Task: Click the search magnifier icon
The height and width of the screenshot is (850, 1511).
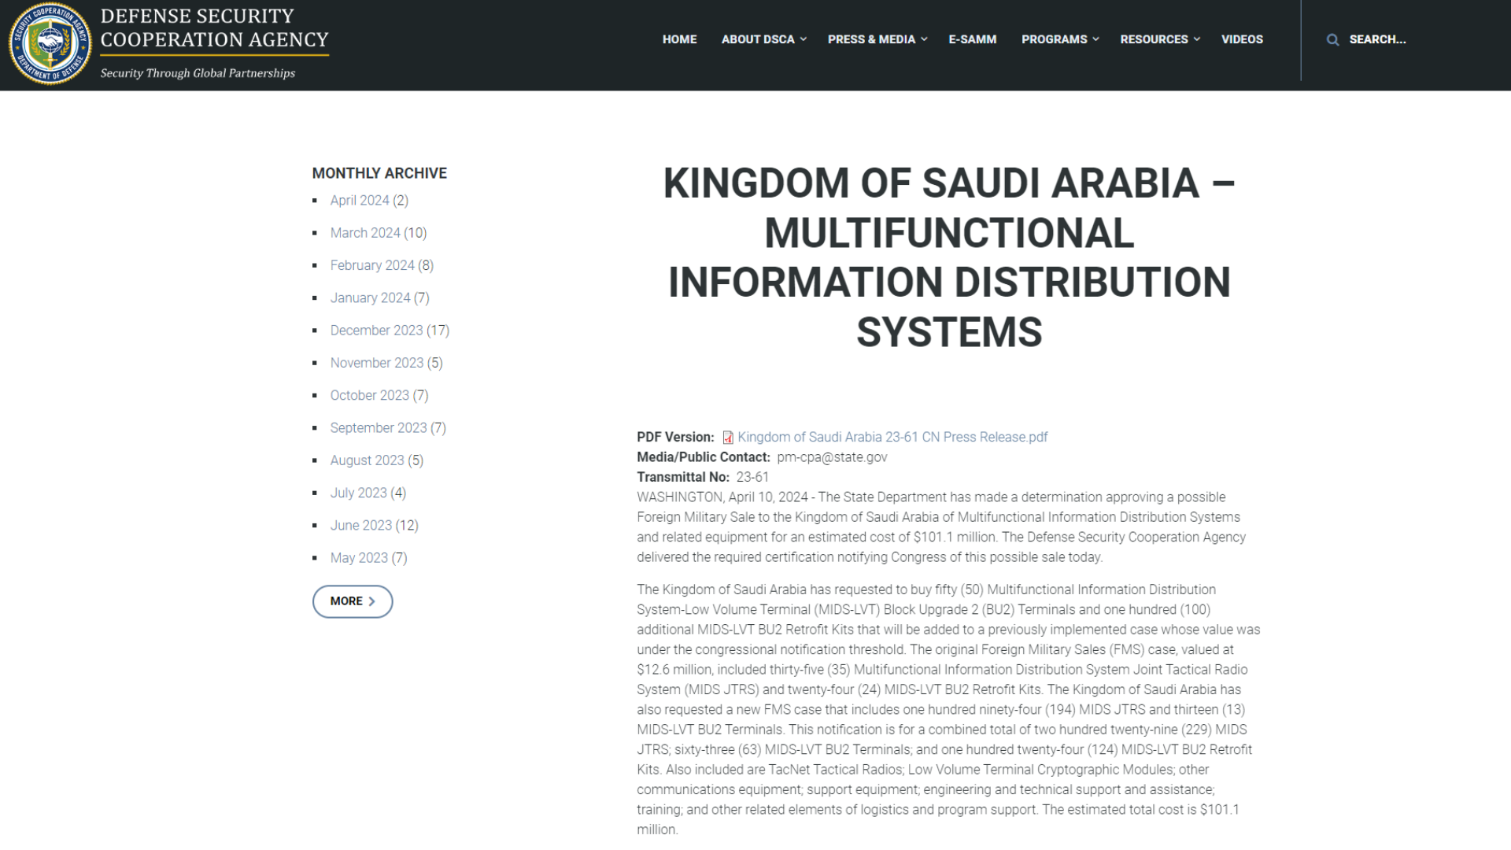Action: [x=1333, y=39]
